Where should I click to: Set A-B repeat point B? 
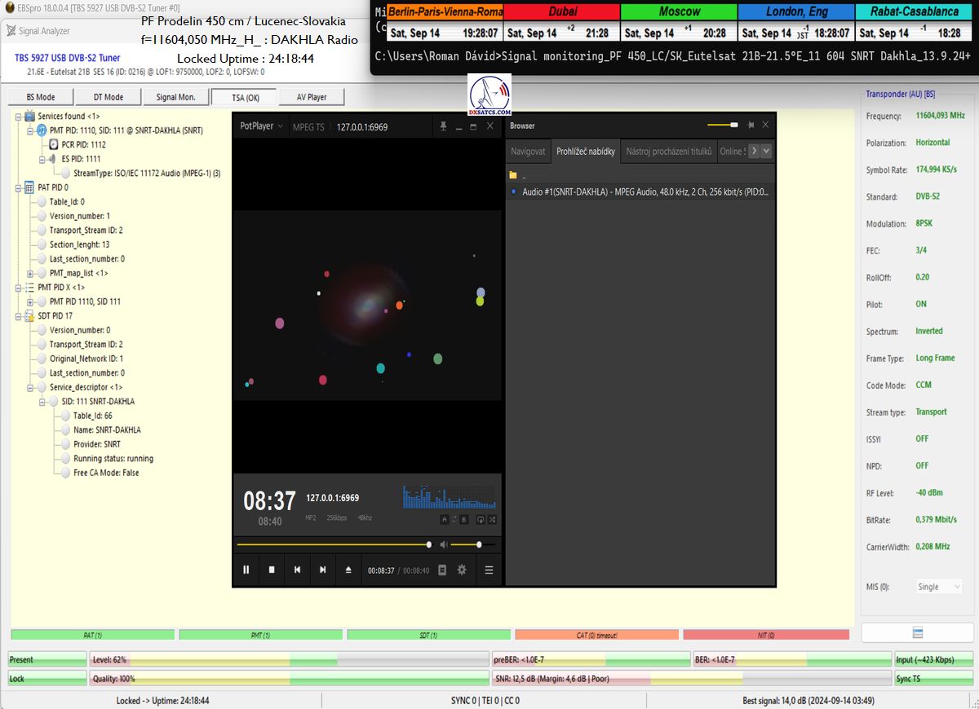(x=463, y=519)
